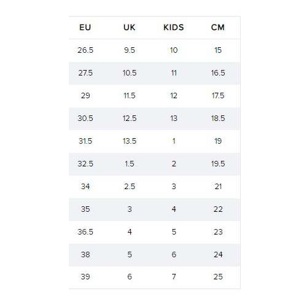The width and height of the screenshot is (307, 307).
Task: Select the 19.5 CM cell
Action: (218, 164)
